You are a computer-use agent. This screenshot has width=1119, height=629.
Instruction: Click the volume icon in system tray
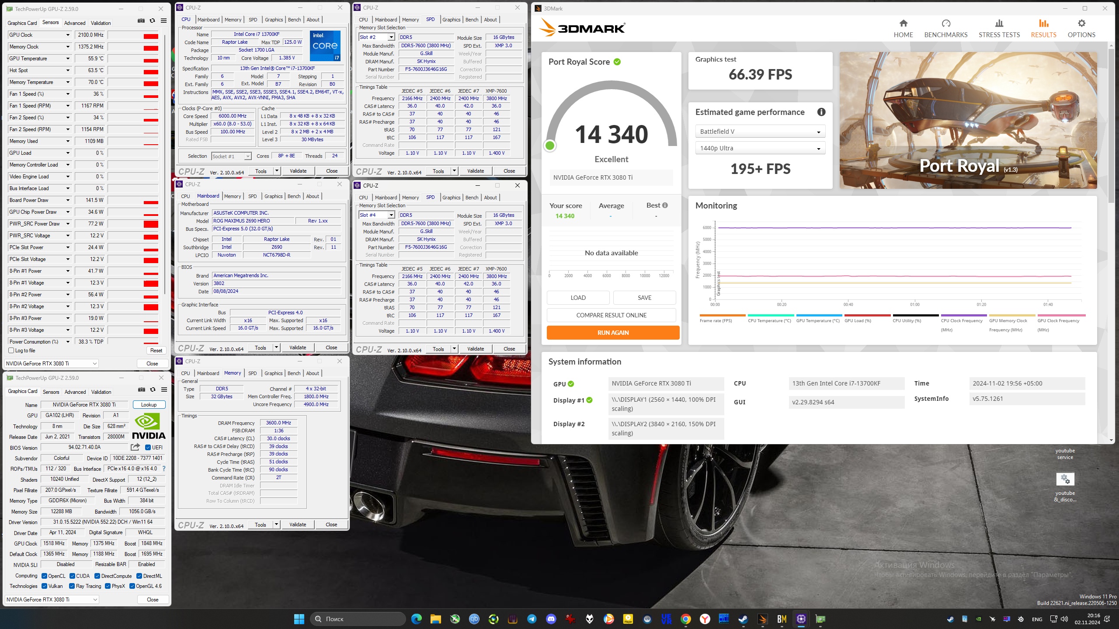click(x=1064, y=619)
